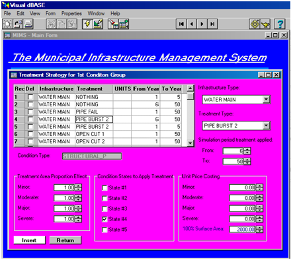Click the Help question mark icon

pyautogui.click(x=280, y=24)
